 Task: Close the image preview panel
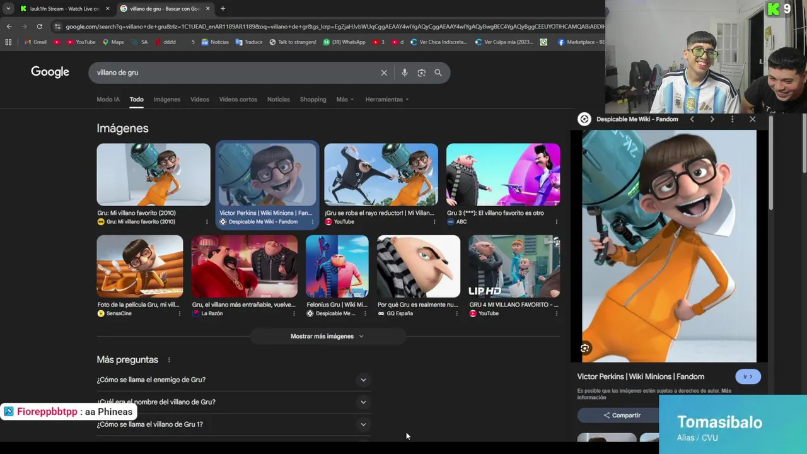pyautogui.click(x=752, y=119)
